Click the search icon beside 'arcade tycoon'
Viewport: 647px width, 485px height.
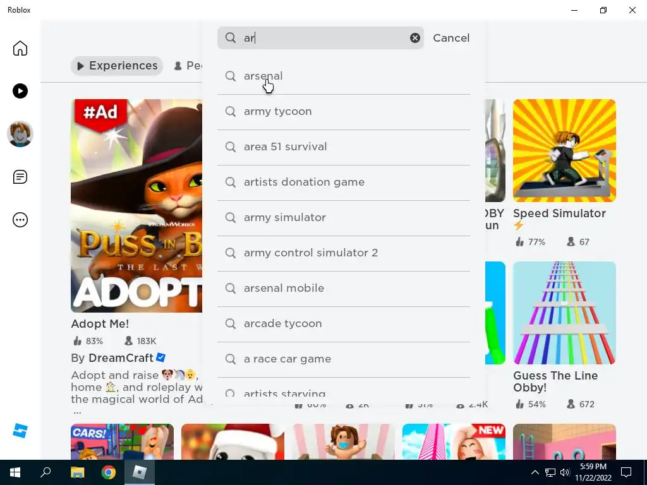[x=230, y=323]
